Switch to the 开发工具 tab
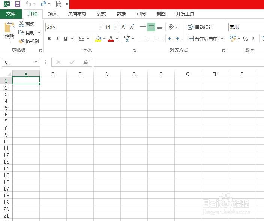264x221 pixels. point(185,13)
